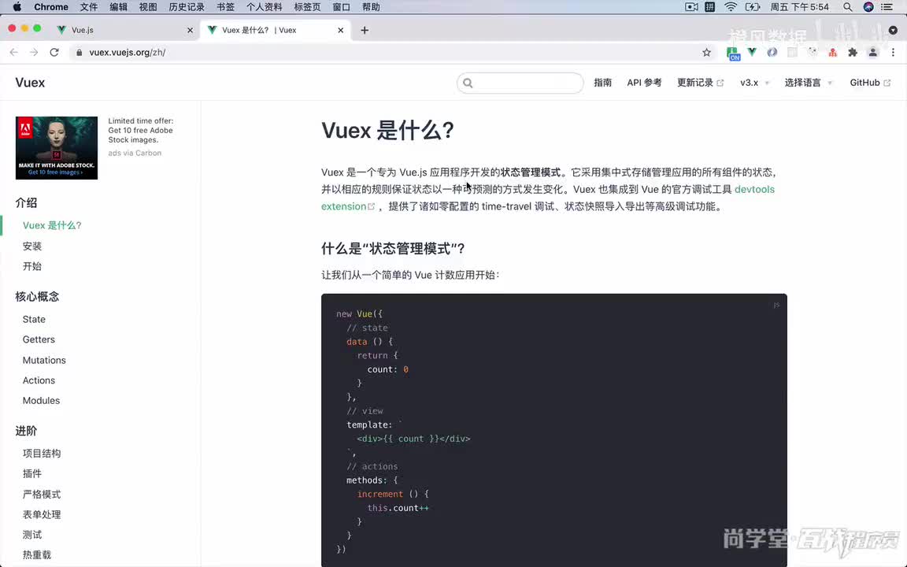Click the browser forward arrow

click(34, 52)
